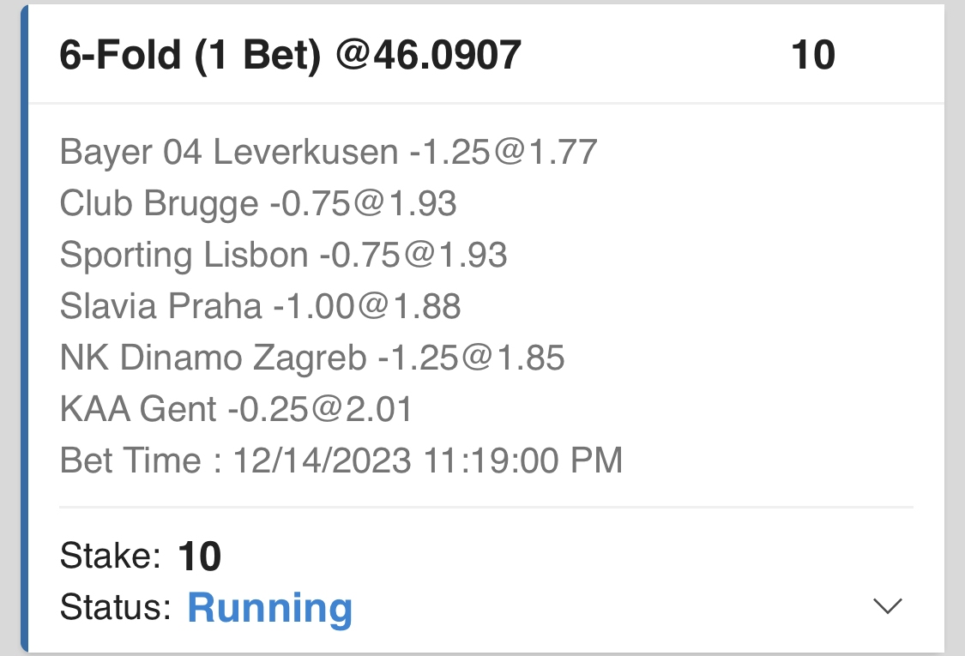Image resolution: width=965 pixels, height=656 pixels.
Task: Open the blue Running status
Action: point(269,607)
